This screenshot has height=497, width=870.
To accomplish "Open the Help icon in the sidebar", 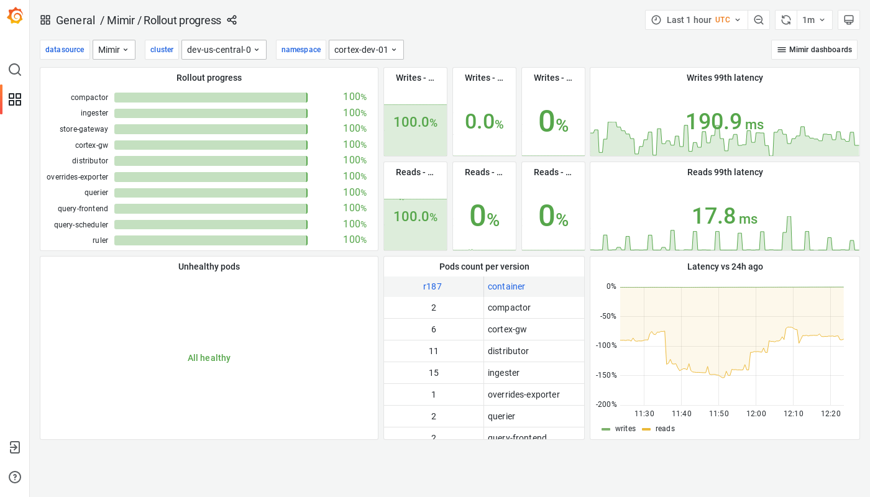I will click(x=15, y=477).
